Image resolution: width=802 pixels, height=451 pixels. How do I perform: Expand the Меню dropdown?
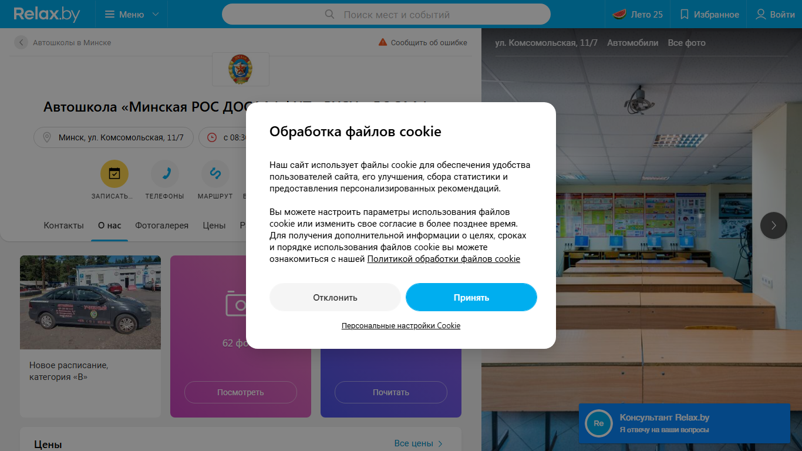click(x=132, y=14)
